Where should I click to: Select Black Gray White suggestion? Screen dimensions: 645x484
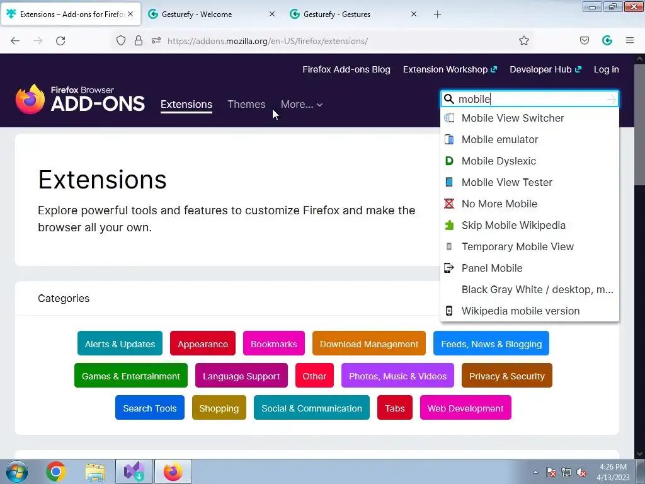tap(529, 289)
